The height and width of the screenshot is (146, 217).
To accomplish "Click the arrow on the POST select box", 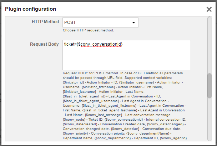I will (x=133, y=22).
